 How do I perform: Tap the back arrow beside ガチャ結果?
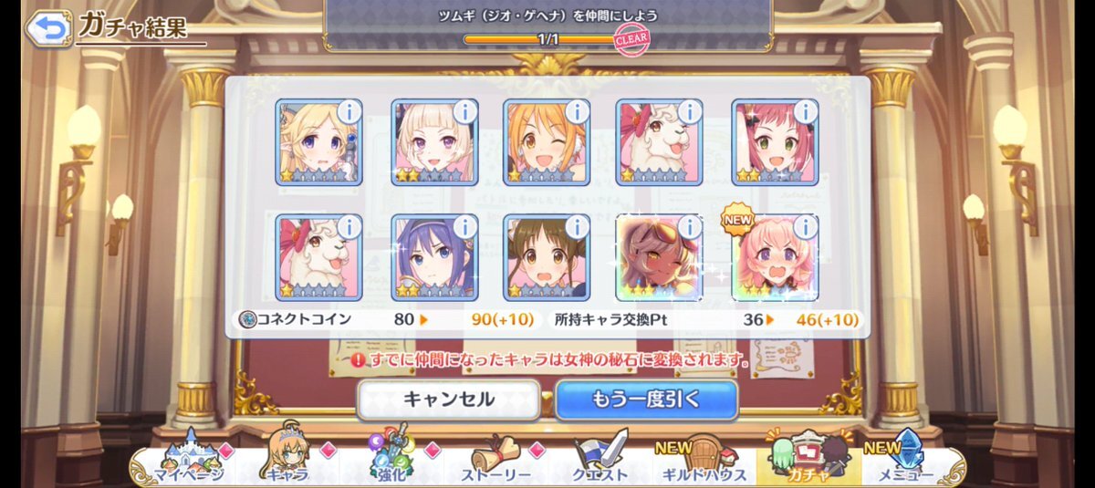[47, 28]
